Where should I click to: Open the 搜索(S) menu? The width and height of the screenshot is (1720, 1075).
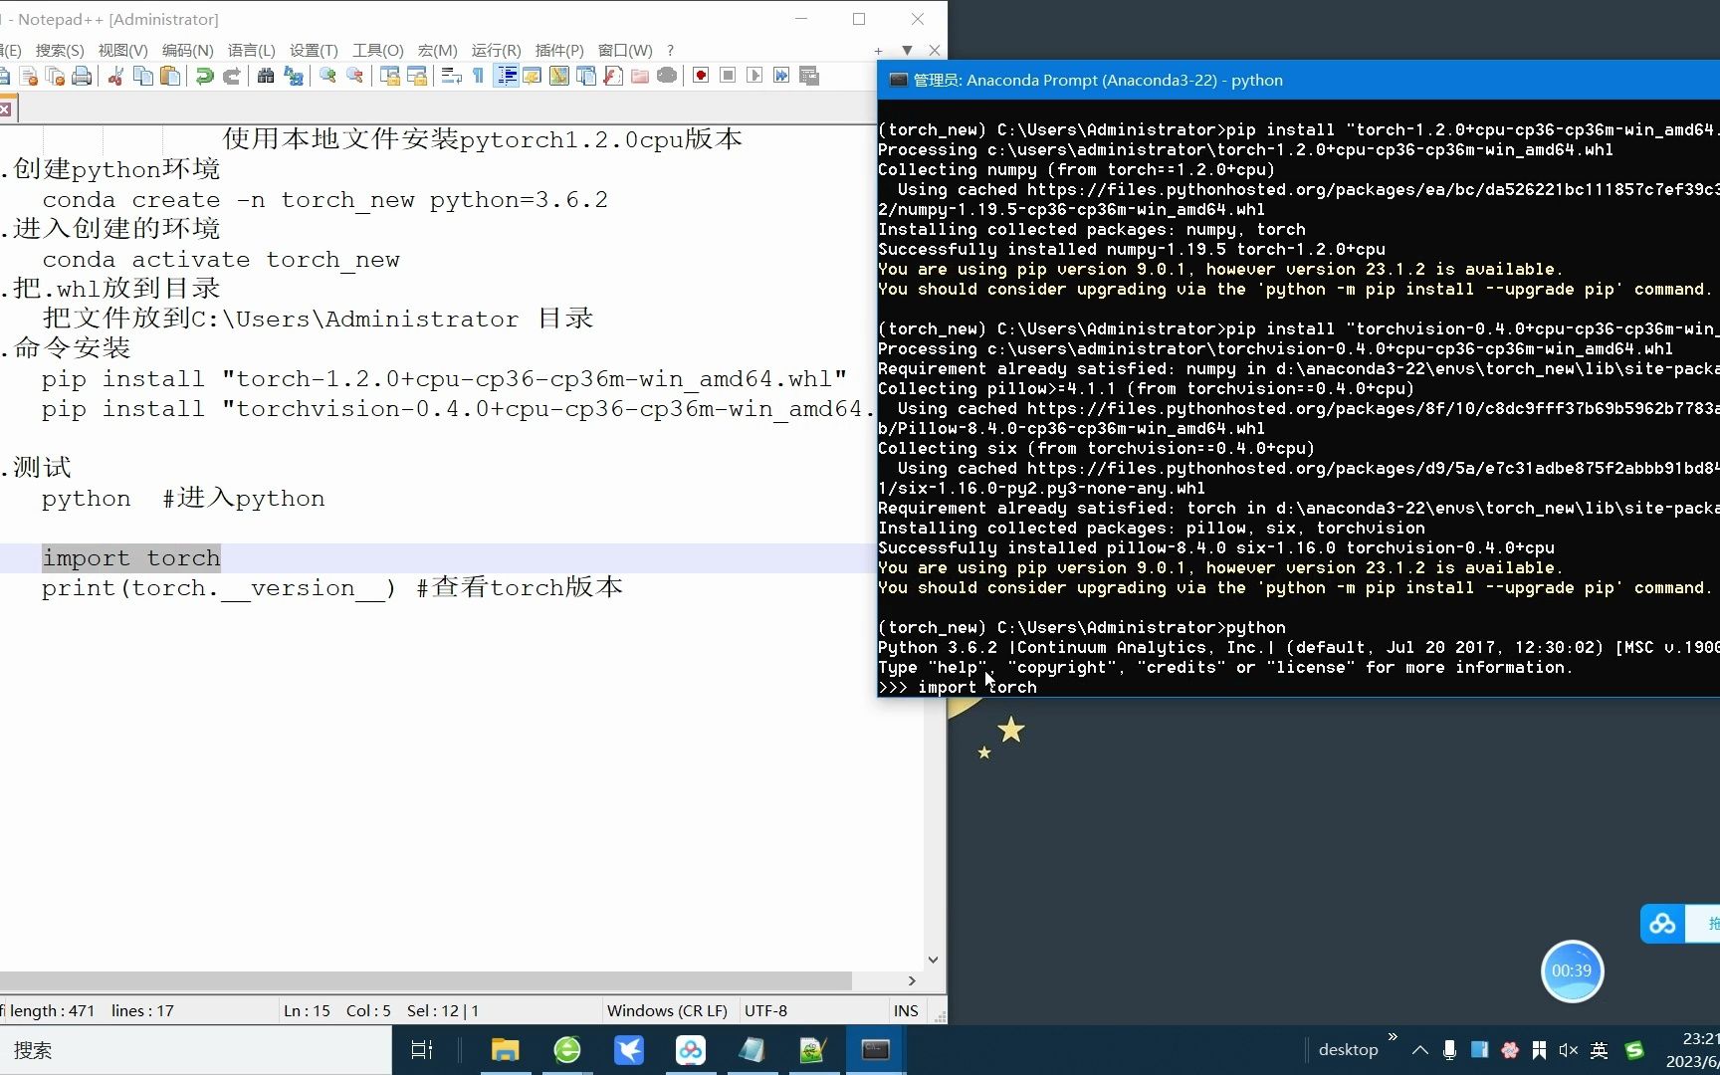point(60,50)
